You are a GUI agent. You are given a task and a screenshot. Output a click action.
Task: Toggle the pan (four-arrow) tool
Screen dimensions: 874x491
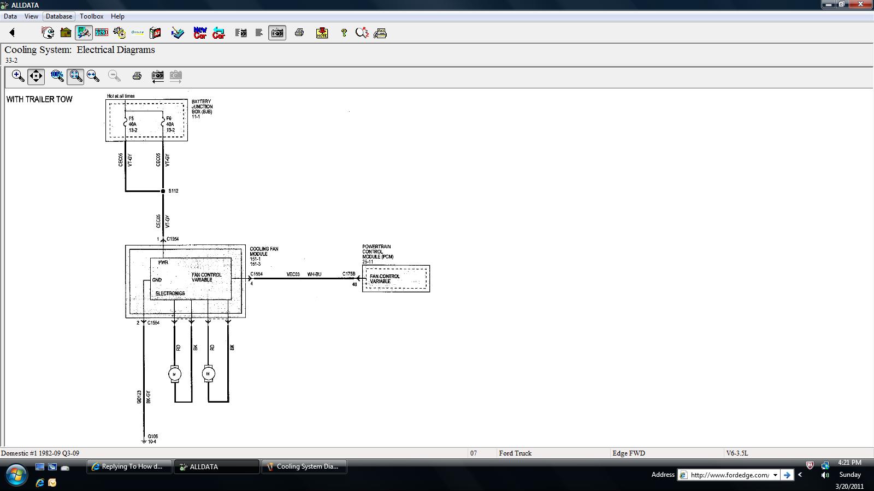[36, 76]
